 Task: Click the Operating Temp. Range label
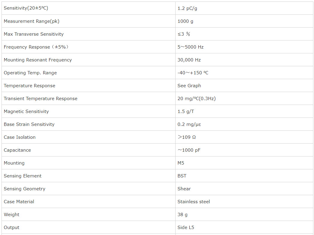(x=30, y=73)
